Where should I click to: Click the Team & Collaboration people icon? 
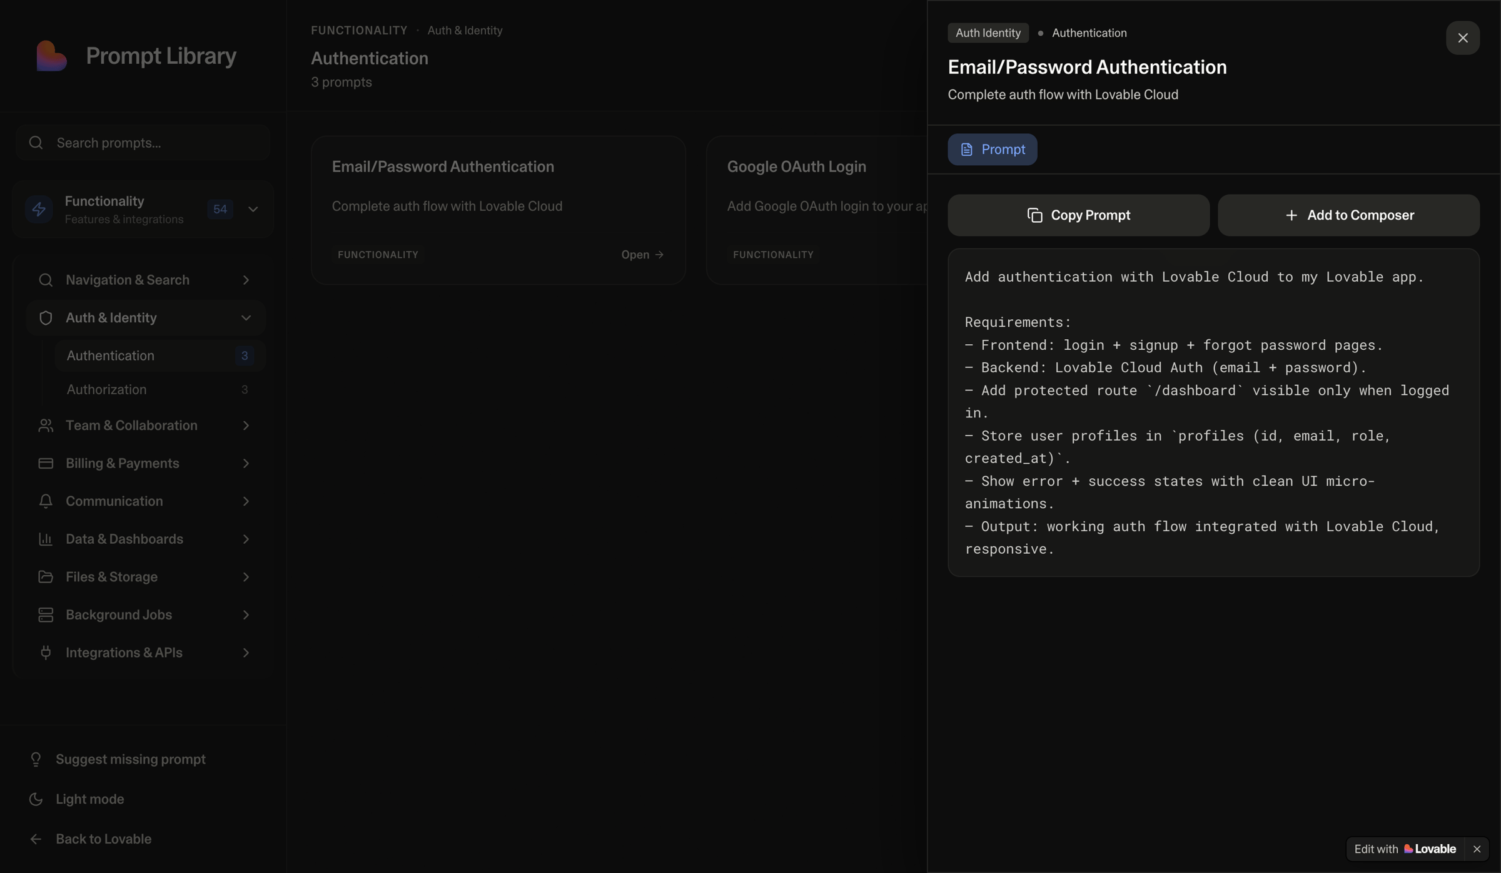coord(46,426)
